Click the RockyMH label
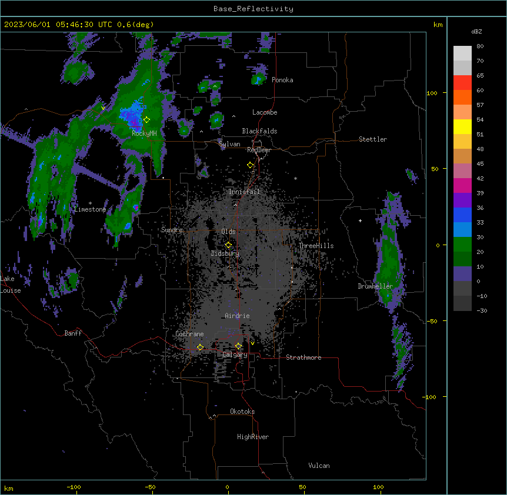 tap(144, 133)
